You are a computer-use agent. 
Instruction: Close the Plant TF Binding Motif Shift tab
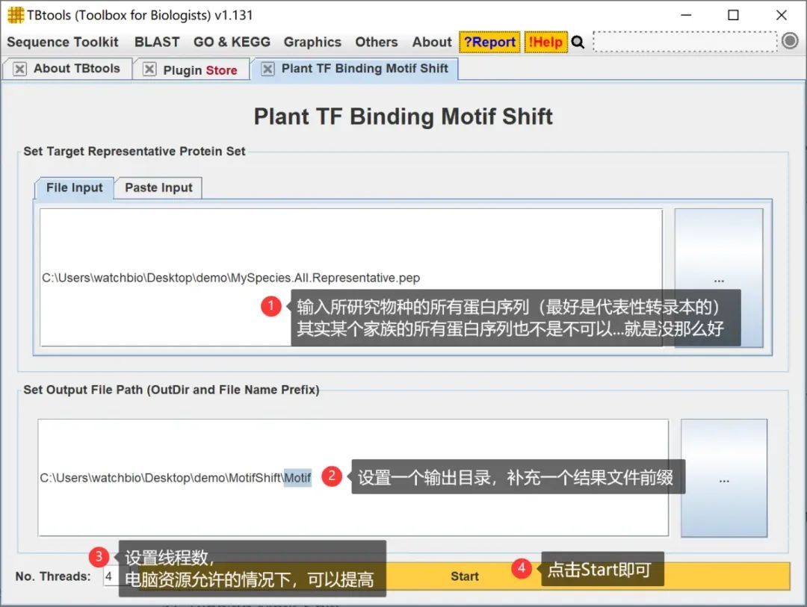coord(268,69)
